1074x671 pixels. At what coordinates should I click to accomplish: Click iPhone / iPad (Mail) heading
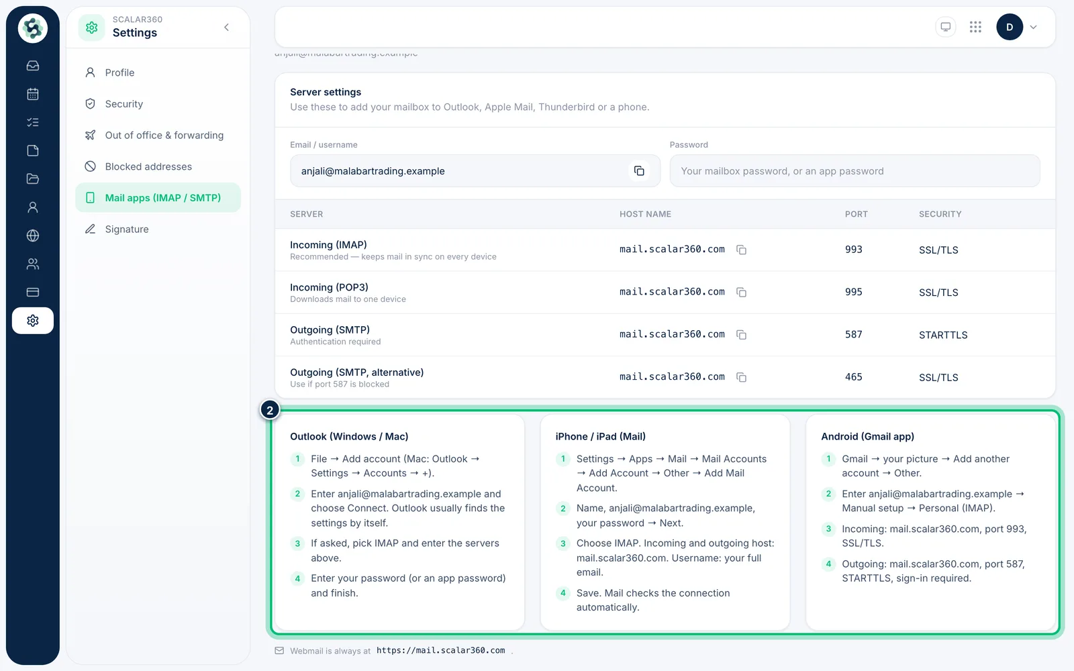pos(600,436)
